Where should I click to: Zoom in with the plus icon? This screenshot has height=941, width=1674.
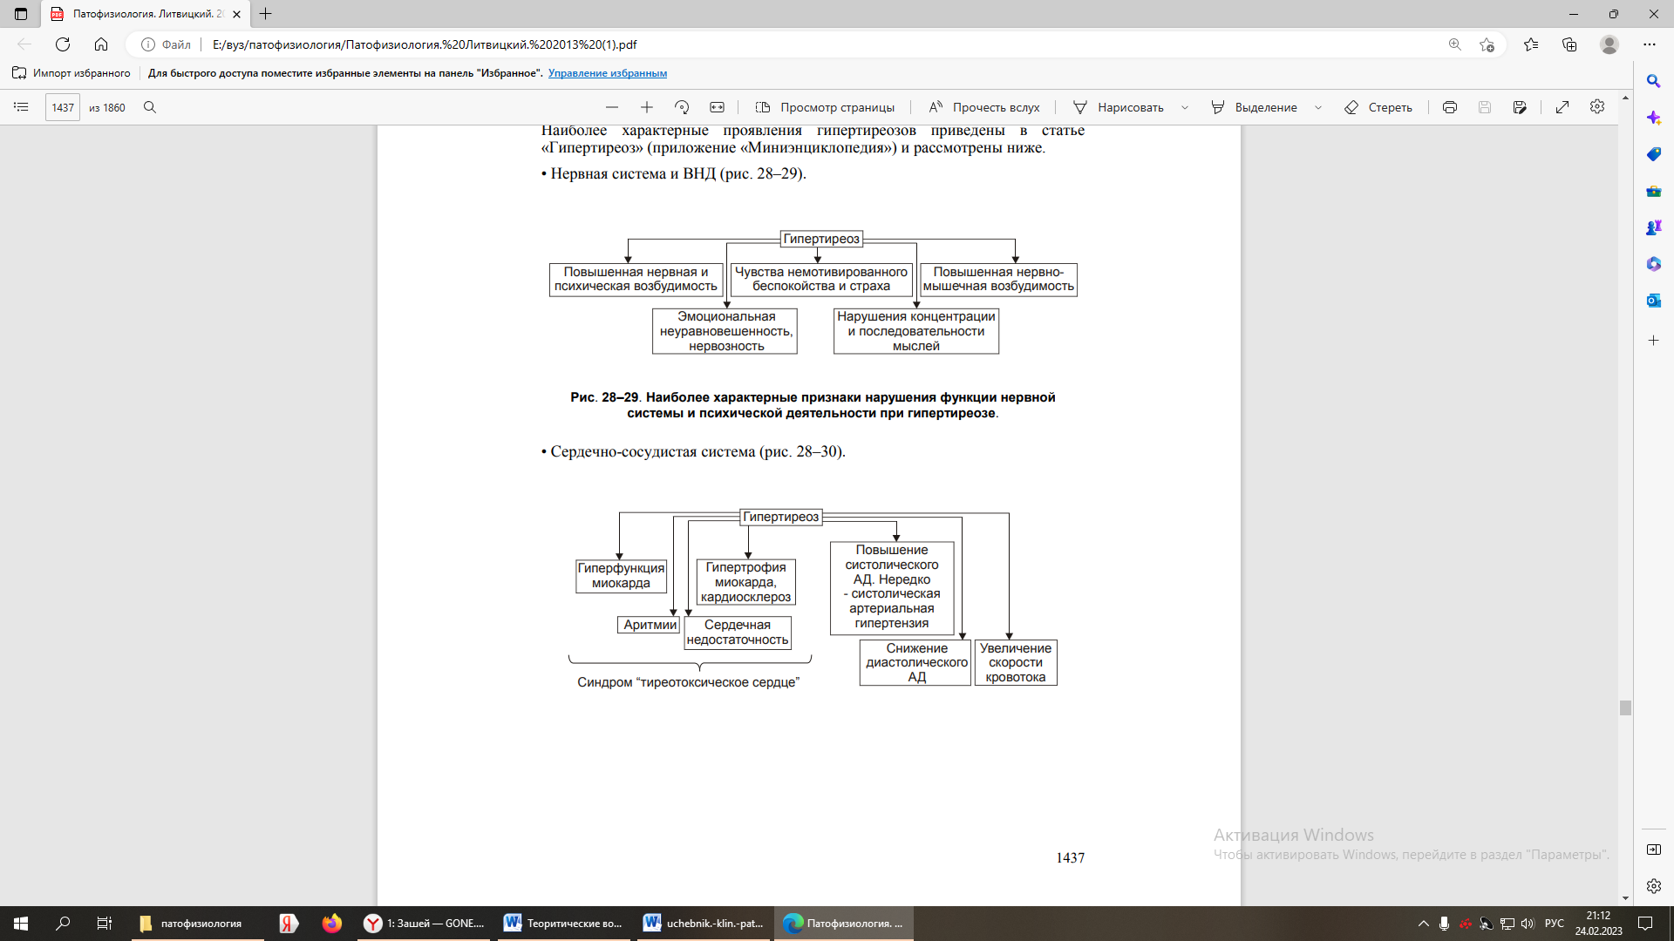tap(647, 107)
